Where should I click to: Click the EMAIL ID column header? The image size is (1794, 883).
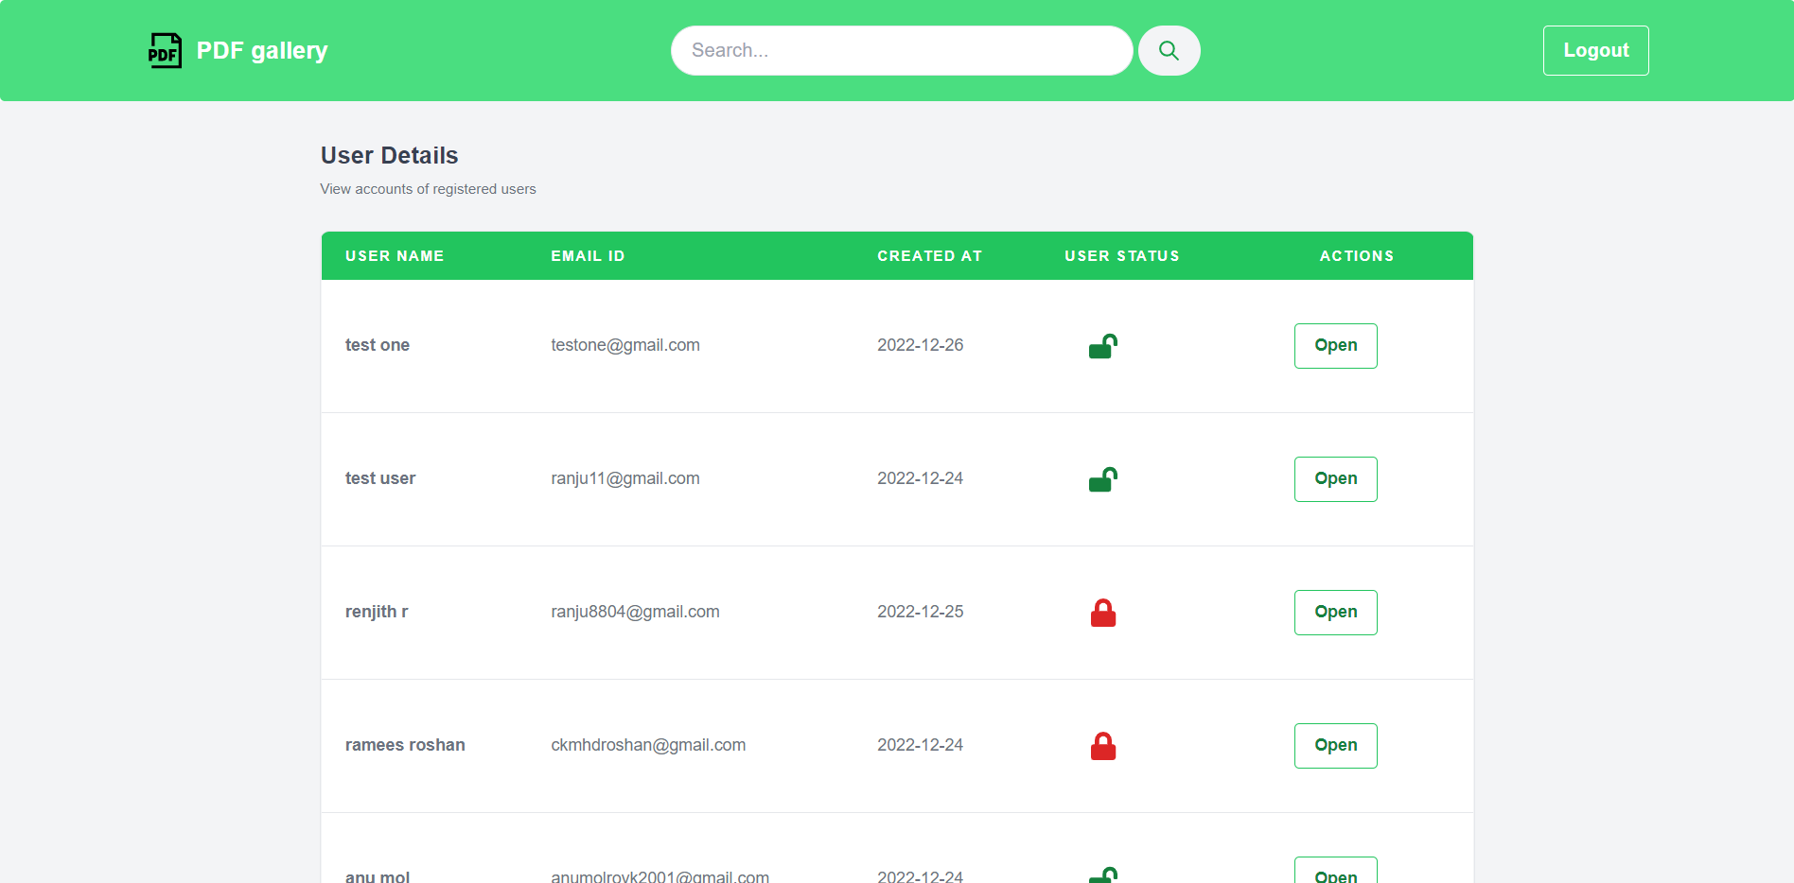[x=588, y=256]
